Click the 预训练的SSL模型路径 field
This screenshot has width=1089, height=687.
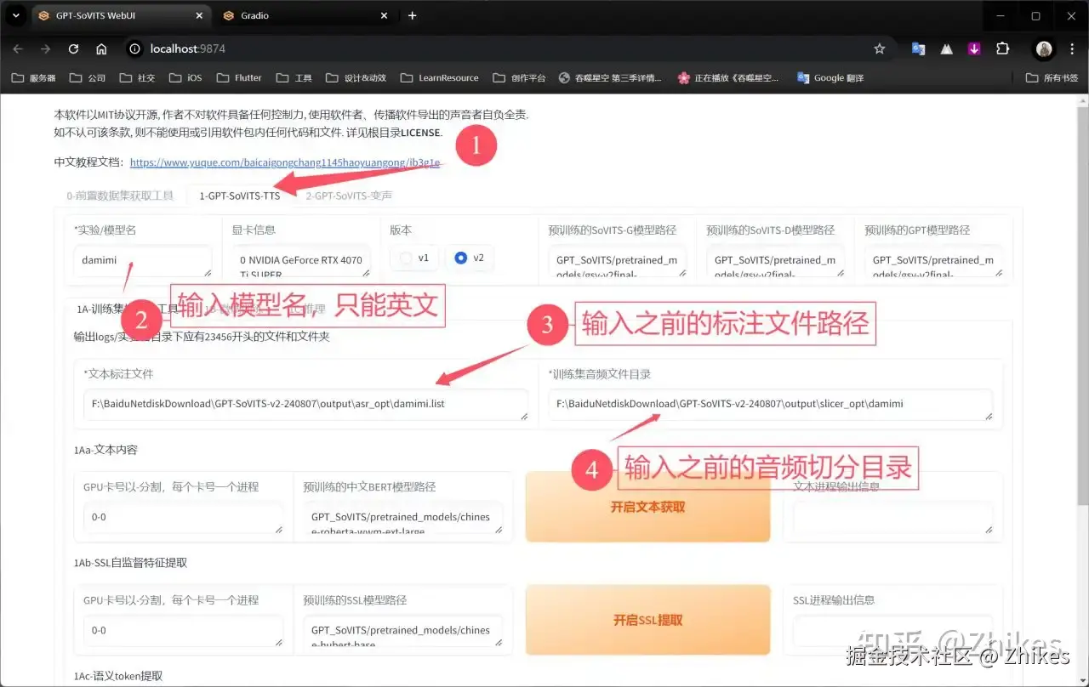[403, 631]
